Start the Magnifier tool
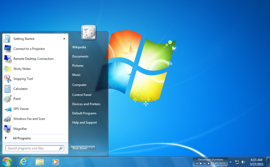270x167 pixels. (20, 129)
